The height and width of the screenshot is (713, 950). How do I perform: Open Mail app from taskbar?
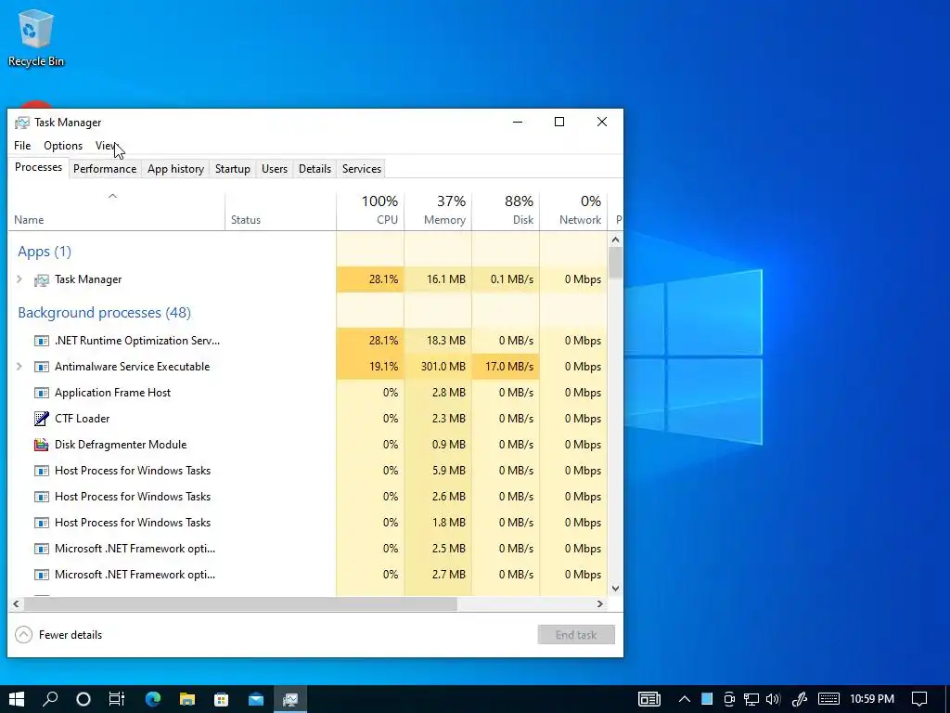click(x=256, y=699)
